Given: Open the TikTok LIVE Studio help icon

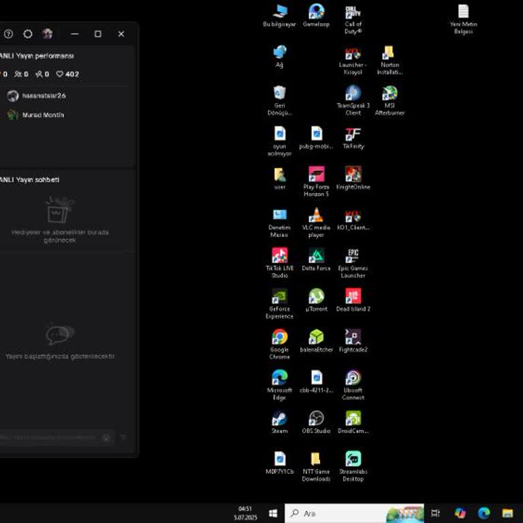Looking at the screenshot, I should (8, 34).
